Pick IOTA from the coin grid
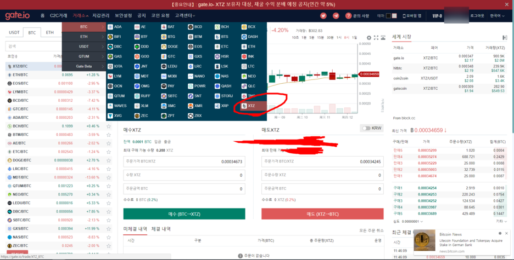 (x=115, y=66)
